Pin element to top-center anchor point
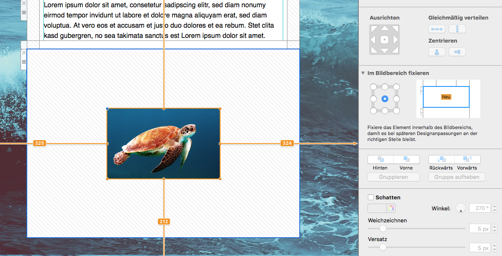The image size is (502, 256). click(x=385, y=87)
